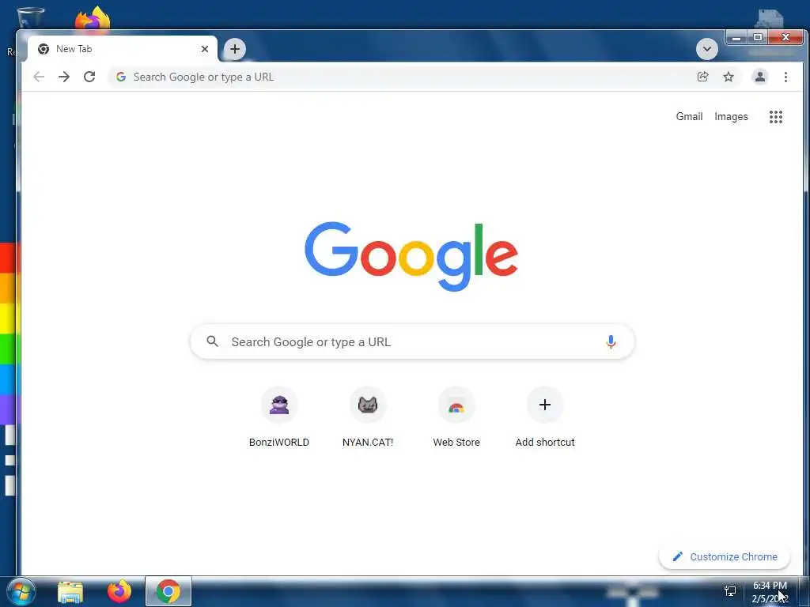
Task: Open the Windows Start menu
Action: 21,591
